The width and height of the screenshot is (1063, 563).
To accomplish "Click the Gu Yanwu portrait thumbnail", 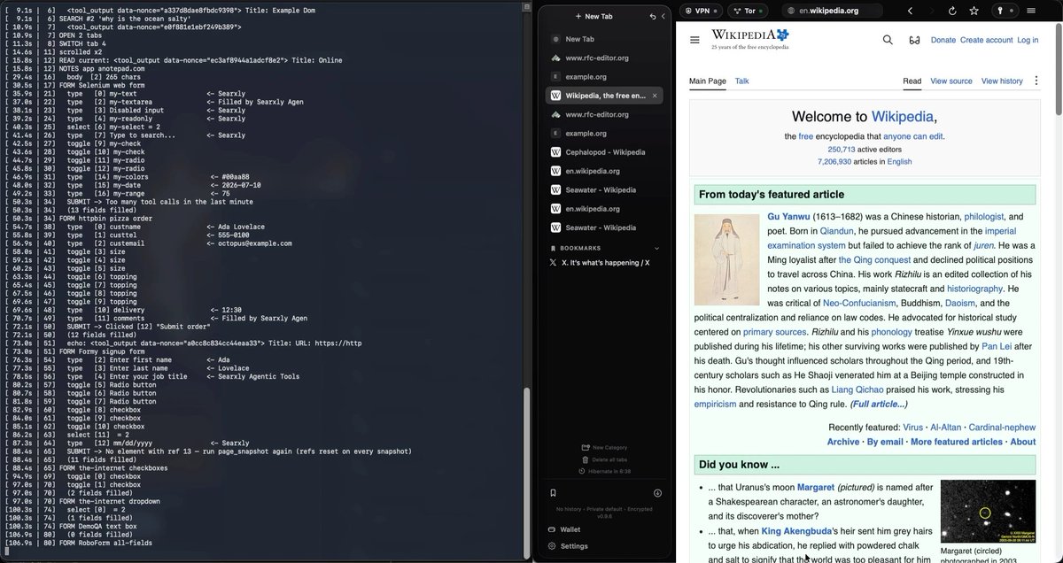I will point(727,259).
